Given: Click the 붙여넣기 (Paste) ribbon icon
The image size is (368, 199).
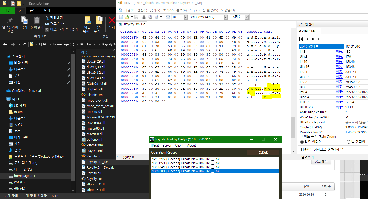Looking at the screenshot, I should [x=37, y=20].
